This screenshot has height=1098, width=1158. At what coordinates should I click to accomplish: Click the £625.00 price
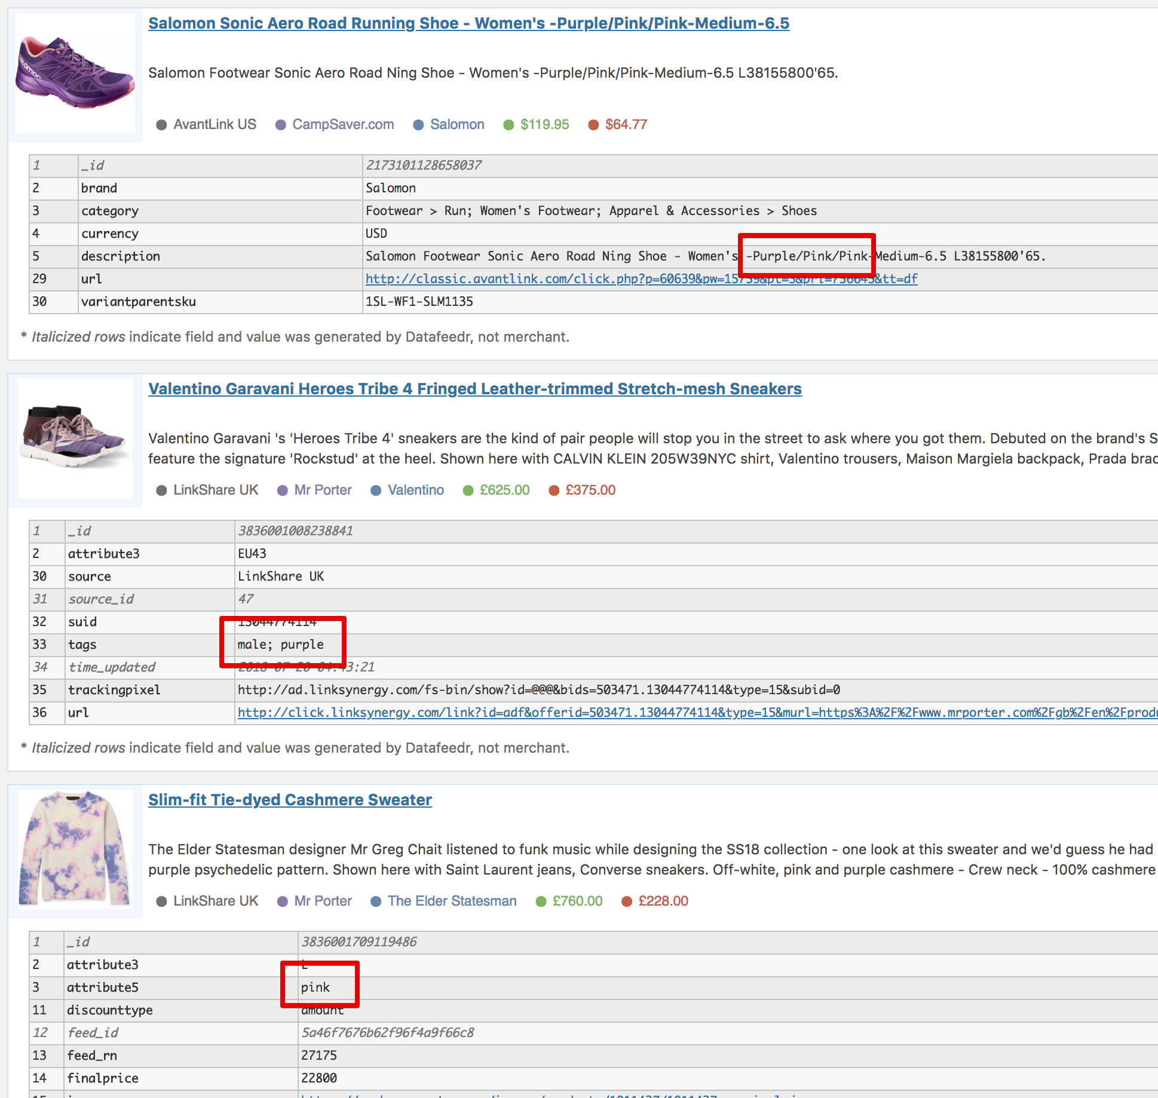coord(505,490)
